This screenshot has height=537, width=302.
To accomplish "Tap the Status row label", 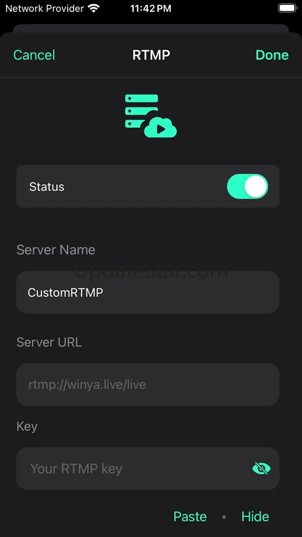I will pos(47,187).
